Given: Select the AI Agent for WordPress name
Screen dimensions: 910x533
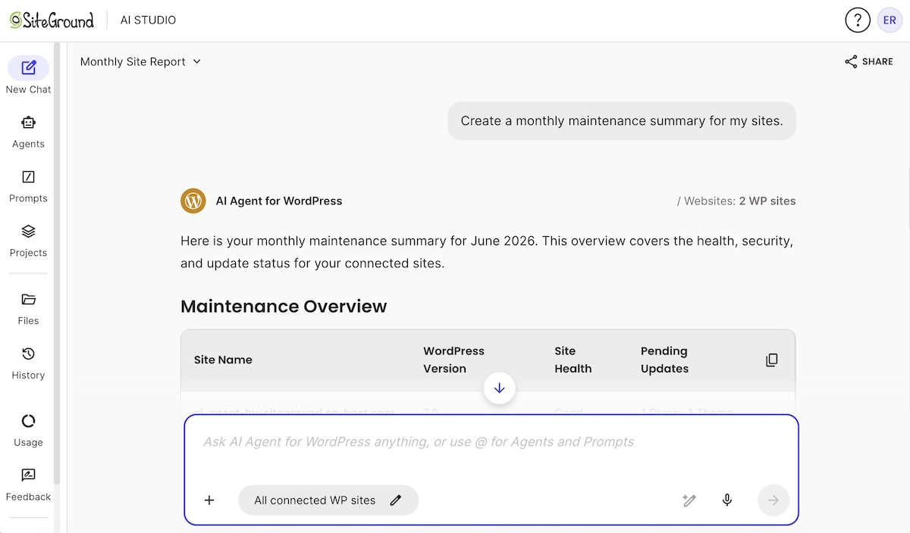Looking at the screenshot, I should tap(279, 201).
